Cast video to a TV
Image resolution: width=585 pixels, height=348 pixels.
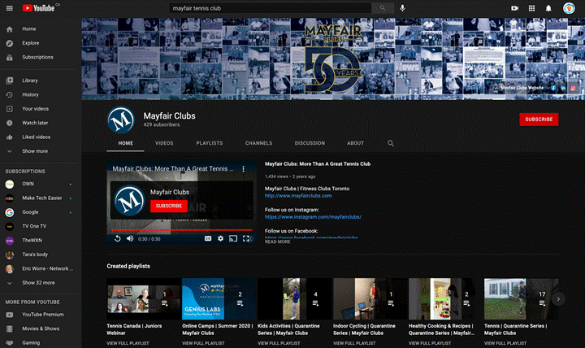click(x=233, y=238)
